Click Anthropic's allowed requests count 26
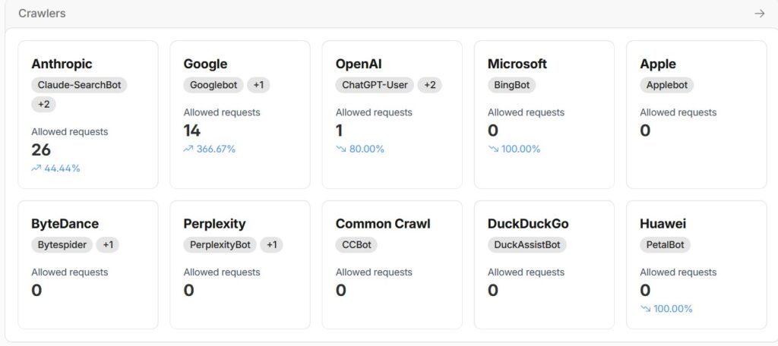778x346 pixels. 41,149
